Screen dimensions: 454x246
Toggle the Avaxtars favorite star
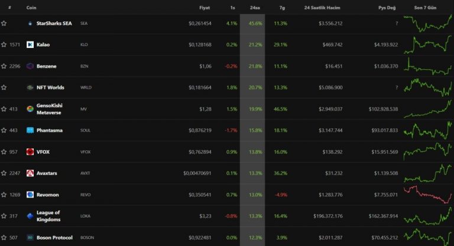pos(4,173)
